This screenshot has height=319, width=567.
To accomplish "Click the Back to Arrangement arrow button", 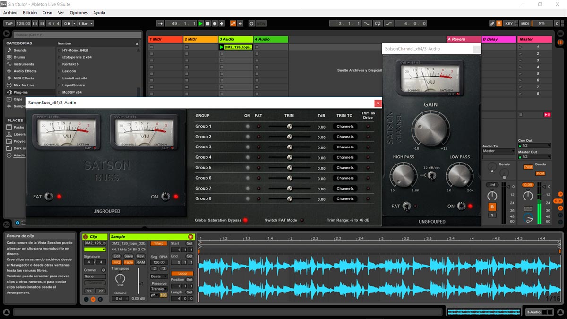I will pos(240,23).
